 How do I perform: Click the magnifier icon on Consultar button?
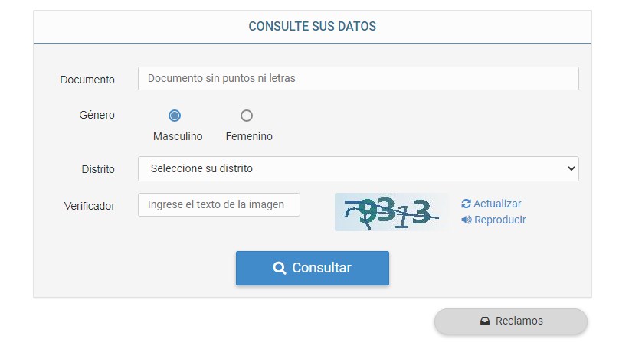280,268
